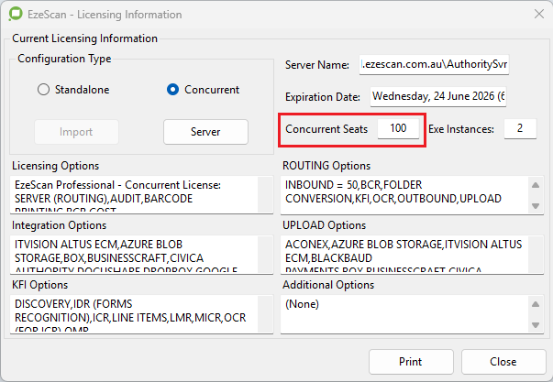Click the KFI Options text box scrollbar

coord(265,313)
